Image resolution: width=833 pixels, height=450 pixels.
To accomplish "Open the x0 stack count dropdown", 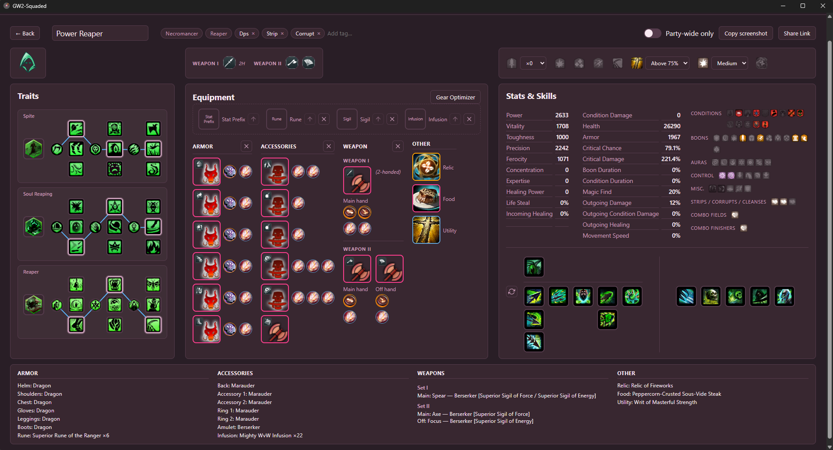I will click(x=533, y=63).
